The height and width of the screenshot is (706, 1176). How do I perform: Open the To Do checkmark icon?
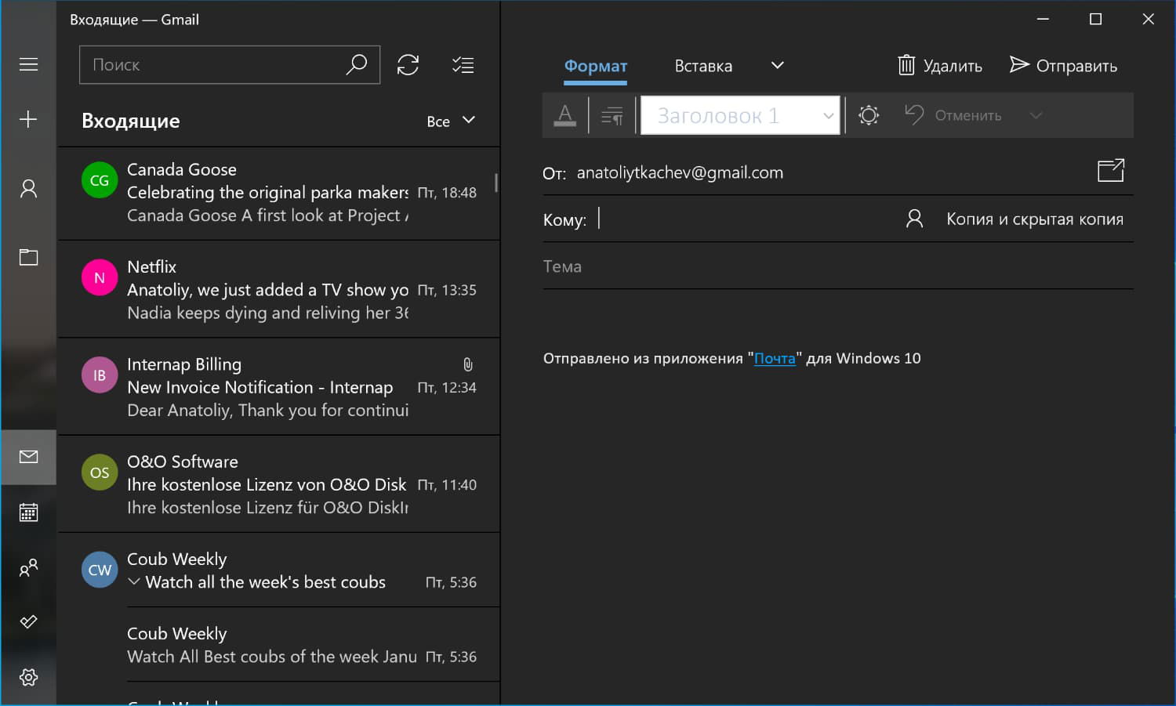pos(28,622)
